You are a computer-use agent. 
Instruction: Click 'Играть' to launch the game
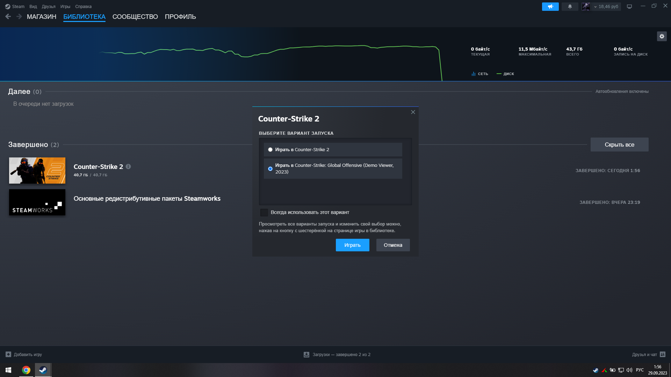352,244
